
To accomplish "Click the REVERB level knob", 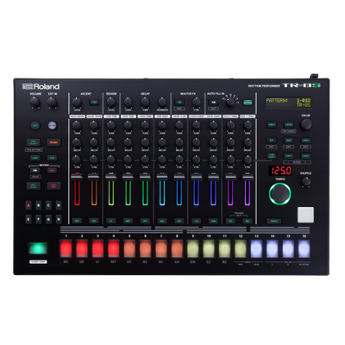I will 111,102.
